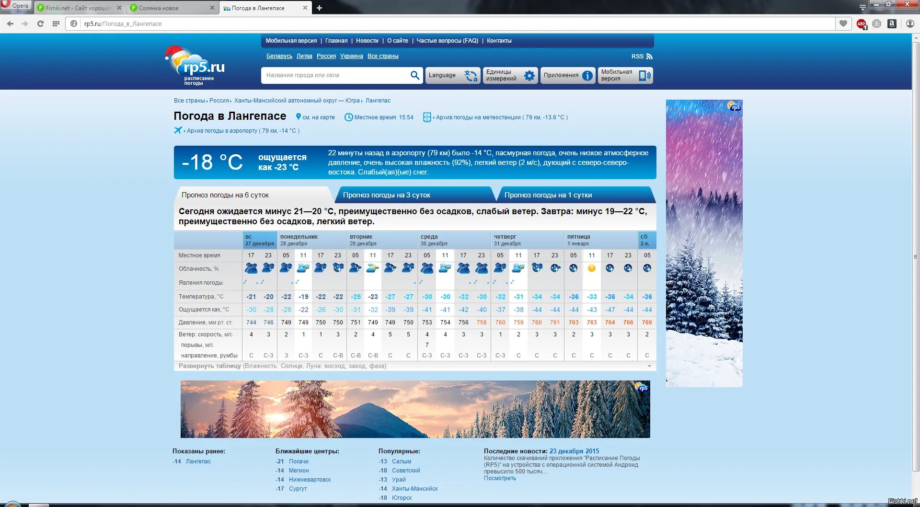Select the 6-day forecast tab
This screenshot has width=920, height=507.
[253, 195]
